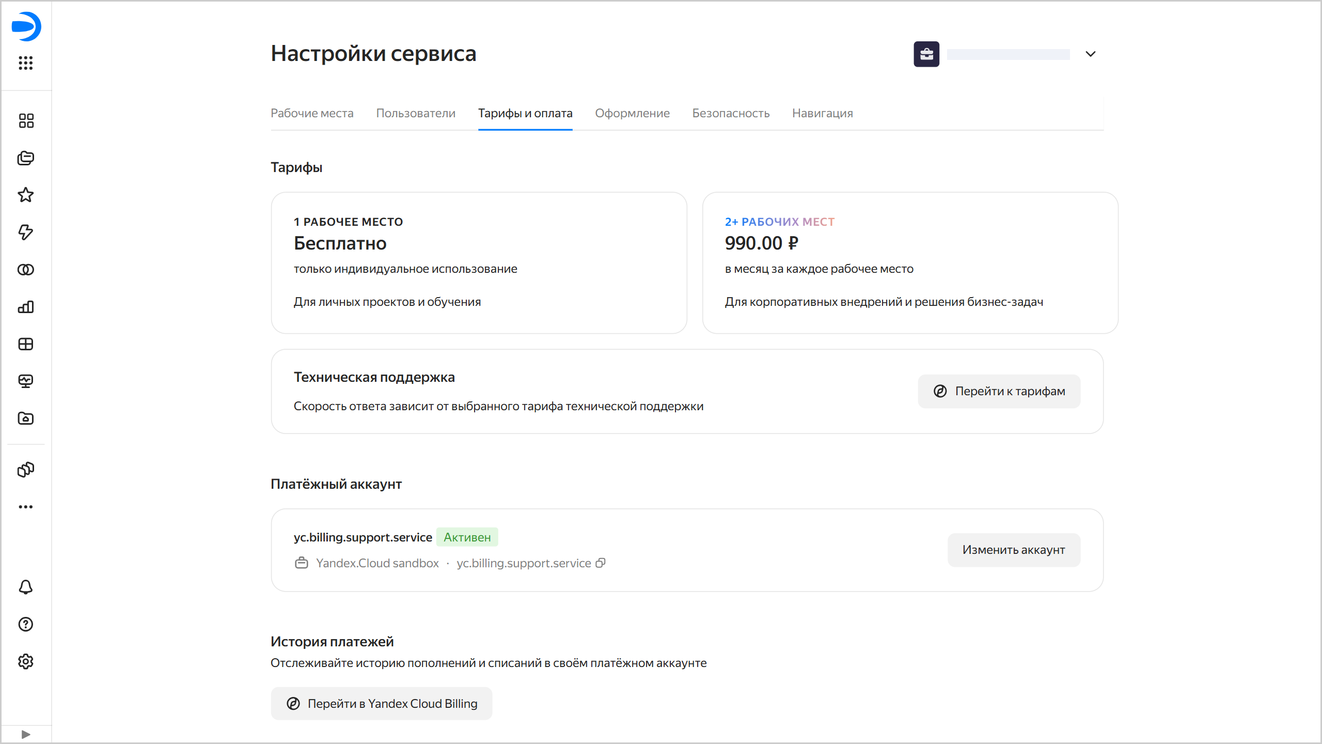Click the lightning bolt sidebar icon
Viewport: 1322px width, 744px height.
[26, 232]
